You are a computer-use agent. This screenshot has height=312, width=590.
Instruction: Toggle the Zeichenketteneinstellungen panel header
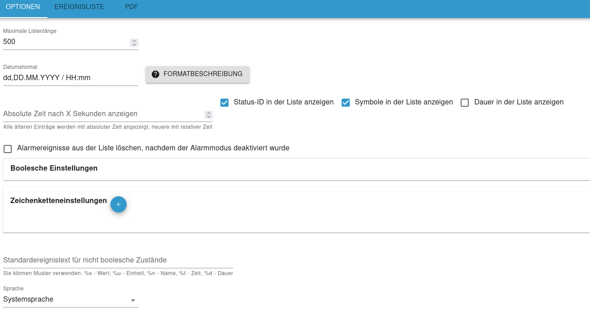point(59,201)
